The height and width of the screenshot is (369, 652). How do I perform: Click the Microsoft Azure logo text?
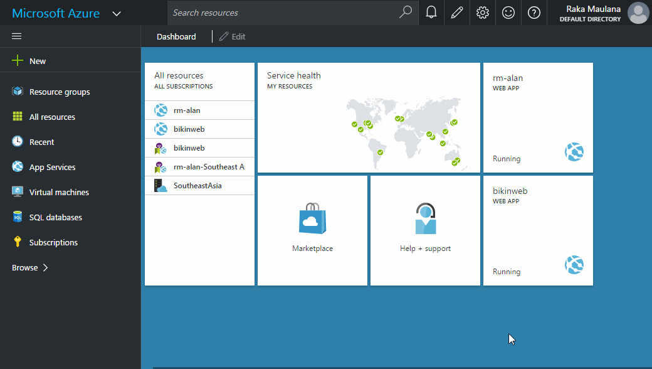click(x=56, y=13)
